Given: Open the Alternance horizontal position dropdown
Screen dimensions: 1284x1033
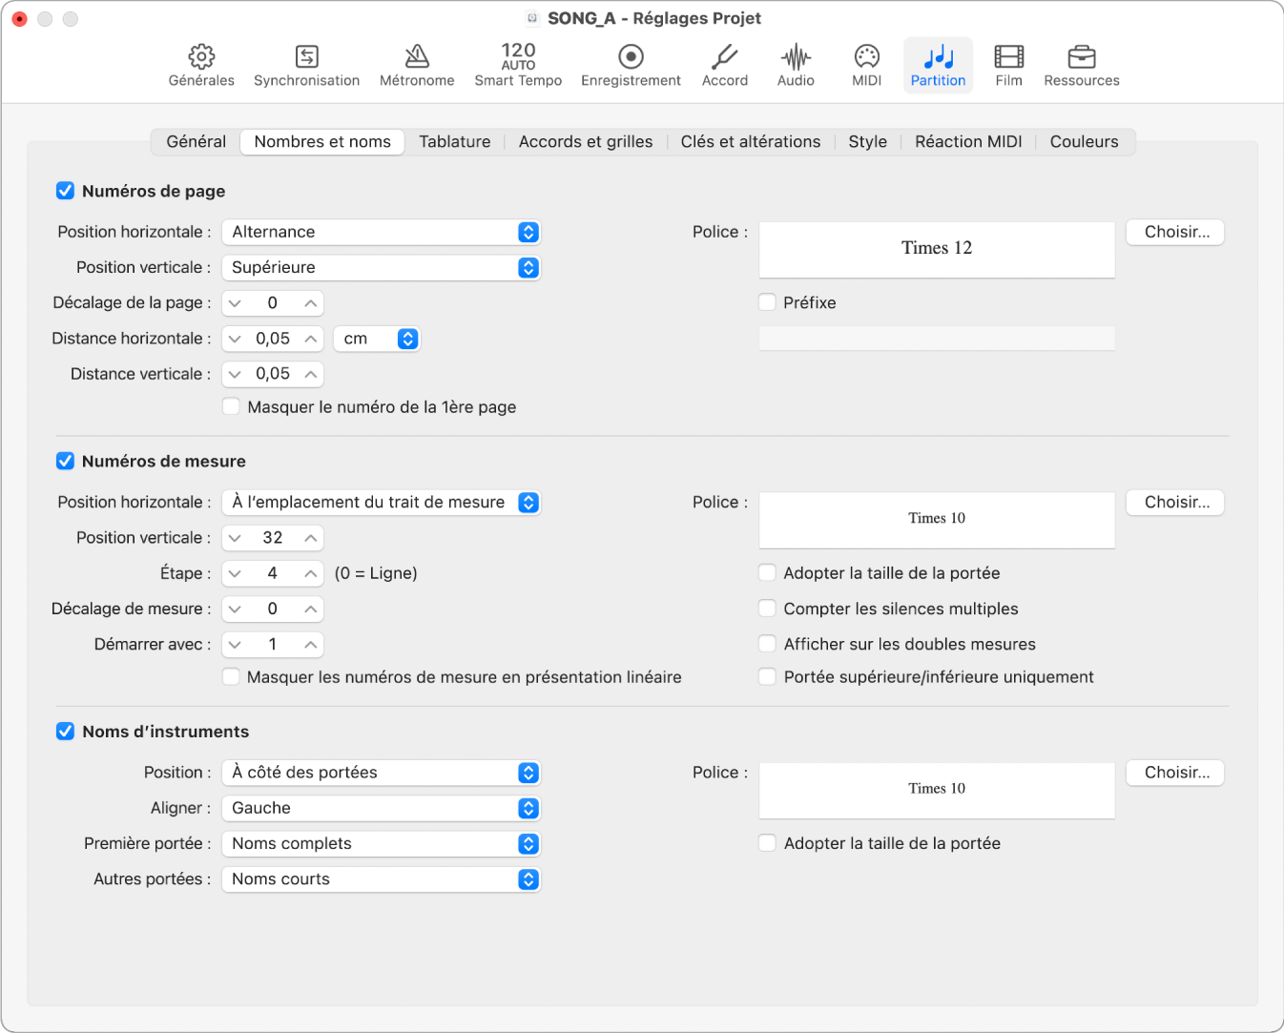Looking at the screenshot, I should tap(381, 232).
